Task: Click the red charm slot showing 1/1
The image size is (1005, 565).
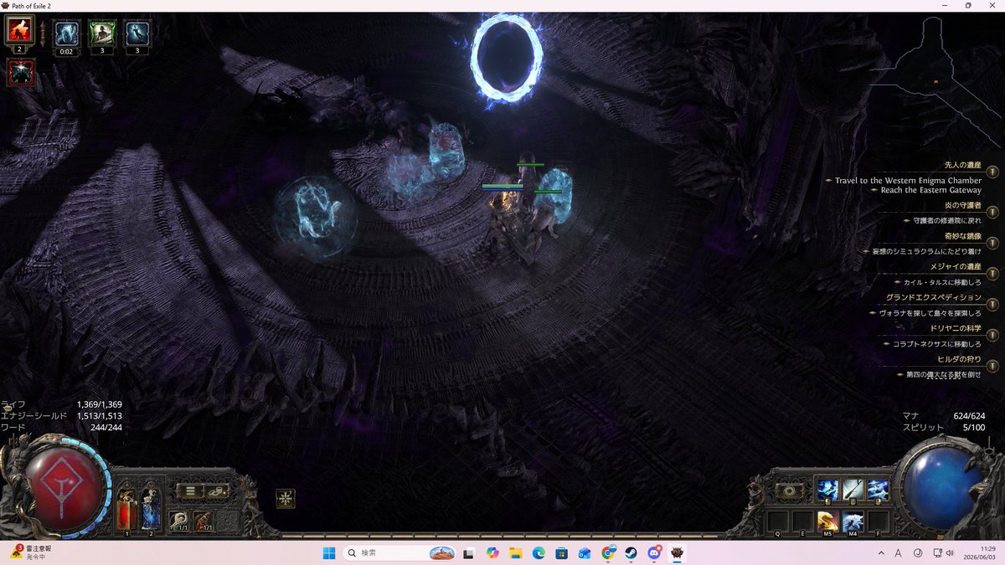Action: (204, 521)
